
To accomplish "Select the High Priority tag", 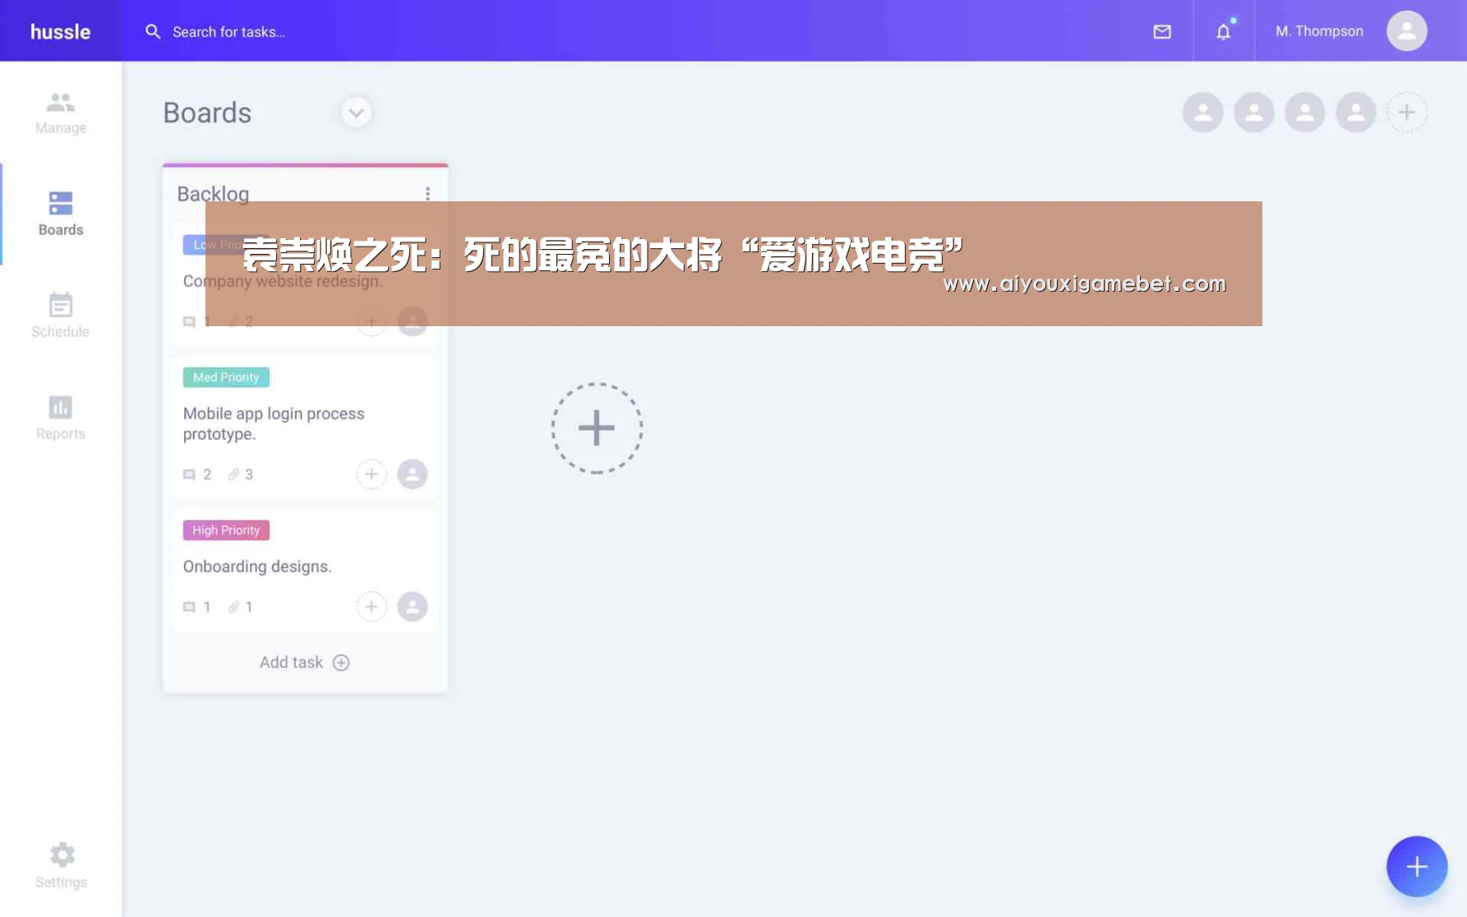I will [226, 530].
